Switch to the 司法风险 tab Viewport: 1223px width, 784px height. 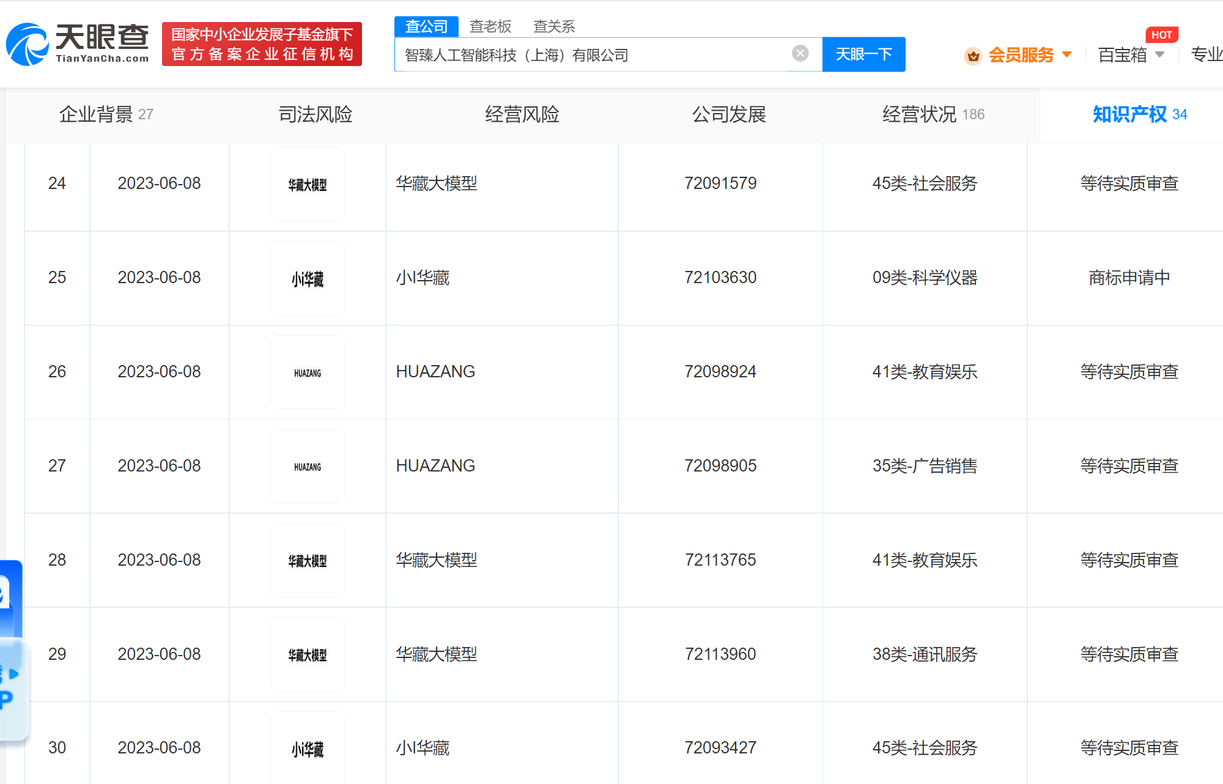[x=315, y=114]
